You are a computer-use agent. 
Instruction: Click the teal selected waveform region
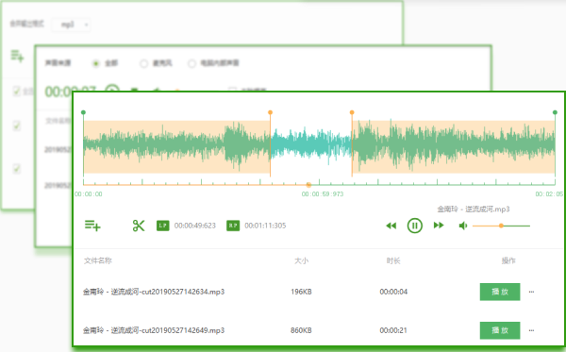[x=310, y=144]
